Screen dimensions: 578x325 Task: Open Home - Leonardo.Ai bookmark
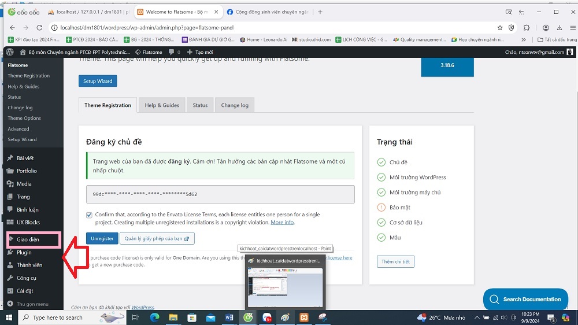[x=264, y=39]
